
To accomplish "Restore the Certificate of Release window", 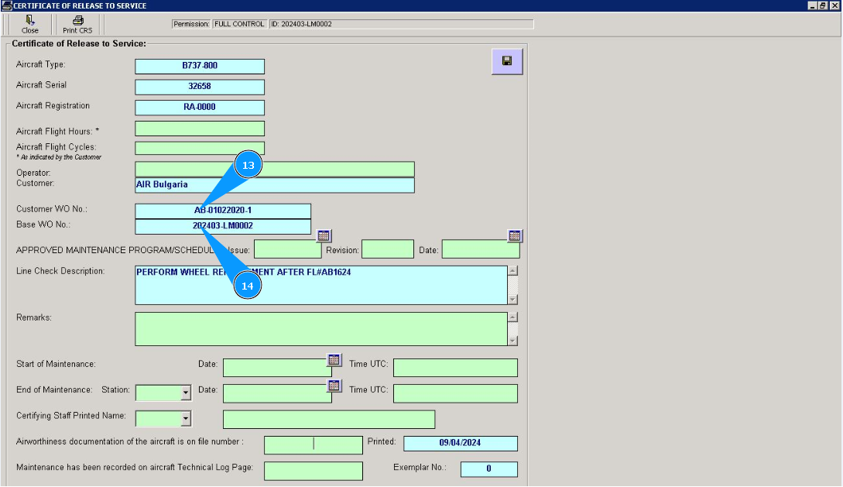I will tap(823, 5).
